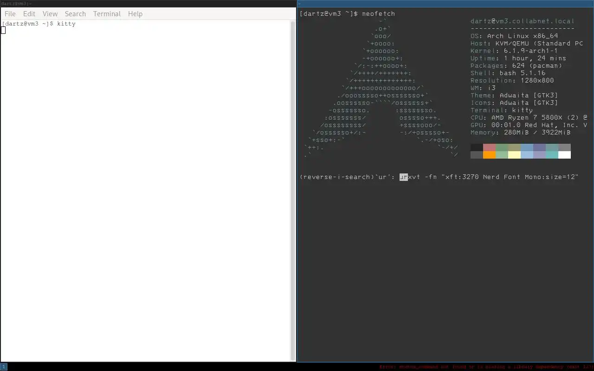Click the 'Shell: bash 5.1.16' line
This screenshot has height=371, width=594.
coord(508,73)
